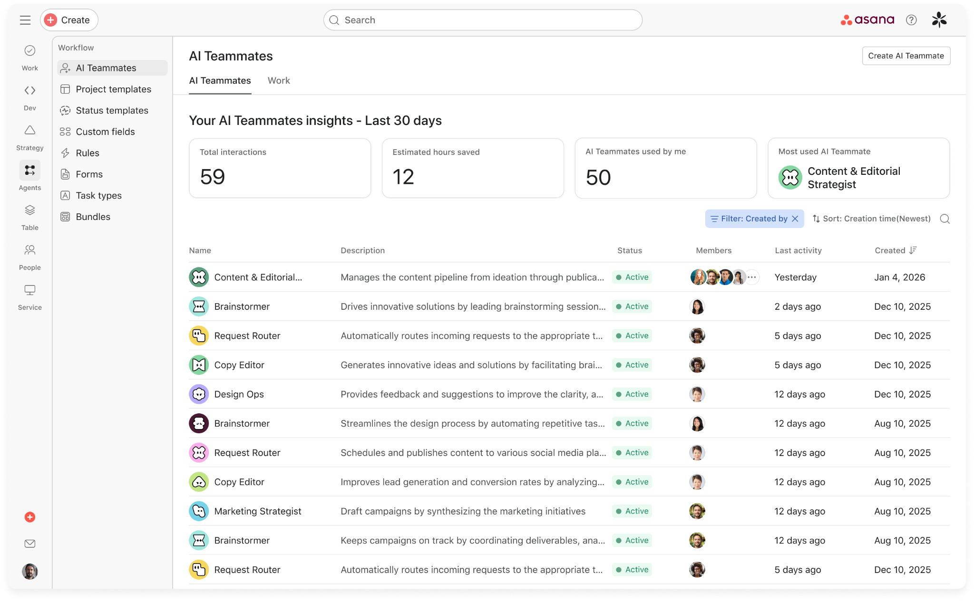
Task: Focus the Search field
Action: [483, 20]
